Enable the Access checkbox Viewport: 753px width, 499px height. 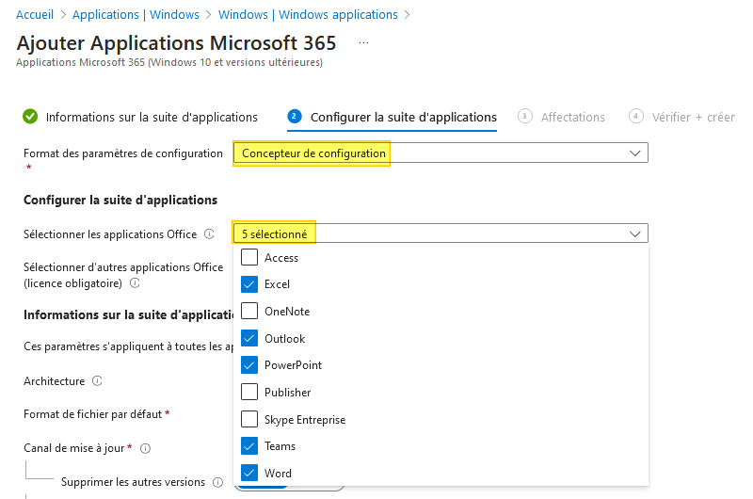point(249,257)
